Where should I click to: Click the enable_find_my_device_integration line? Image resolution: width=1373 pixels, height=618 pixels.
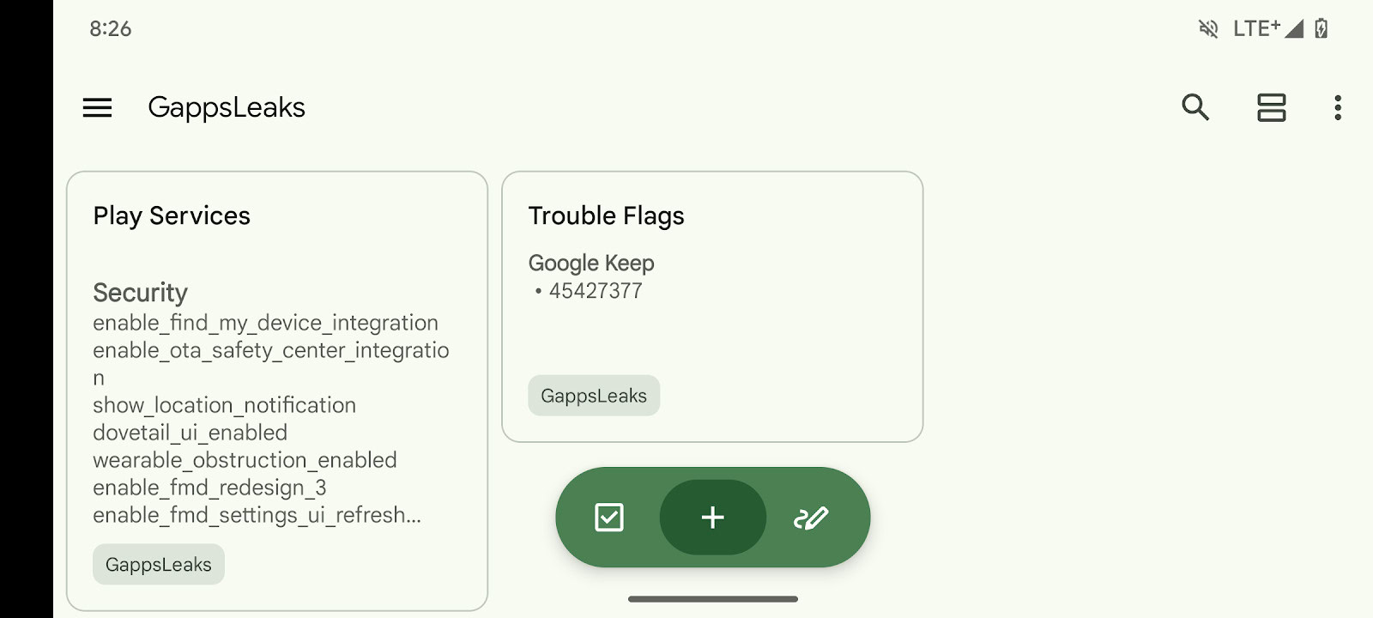tap(265, 323)
